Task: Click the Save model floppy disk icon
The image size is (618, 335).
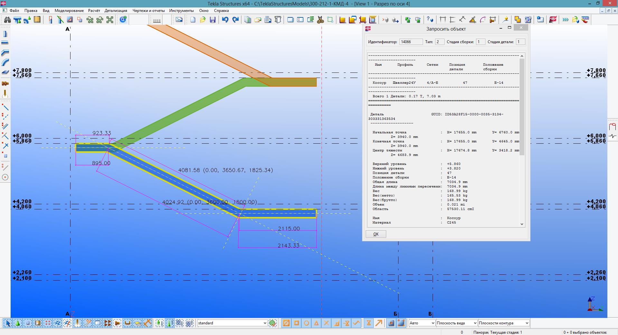Action: (212, 20)
